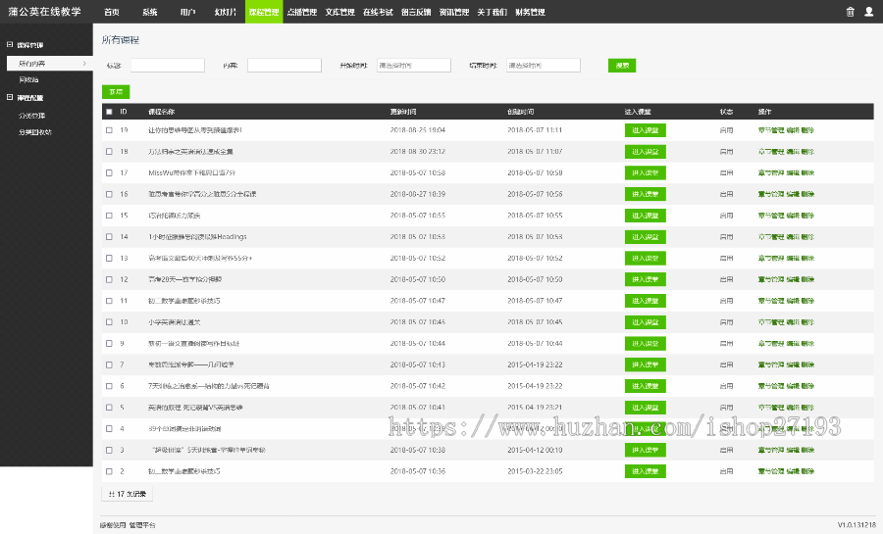This screenshot has width=883, height=534.
Task: Click 进入课堂 button for course ID 14
Action: pos(646,237)
